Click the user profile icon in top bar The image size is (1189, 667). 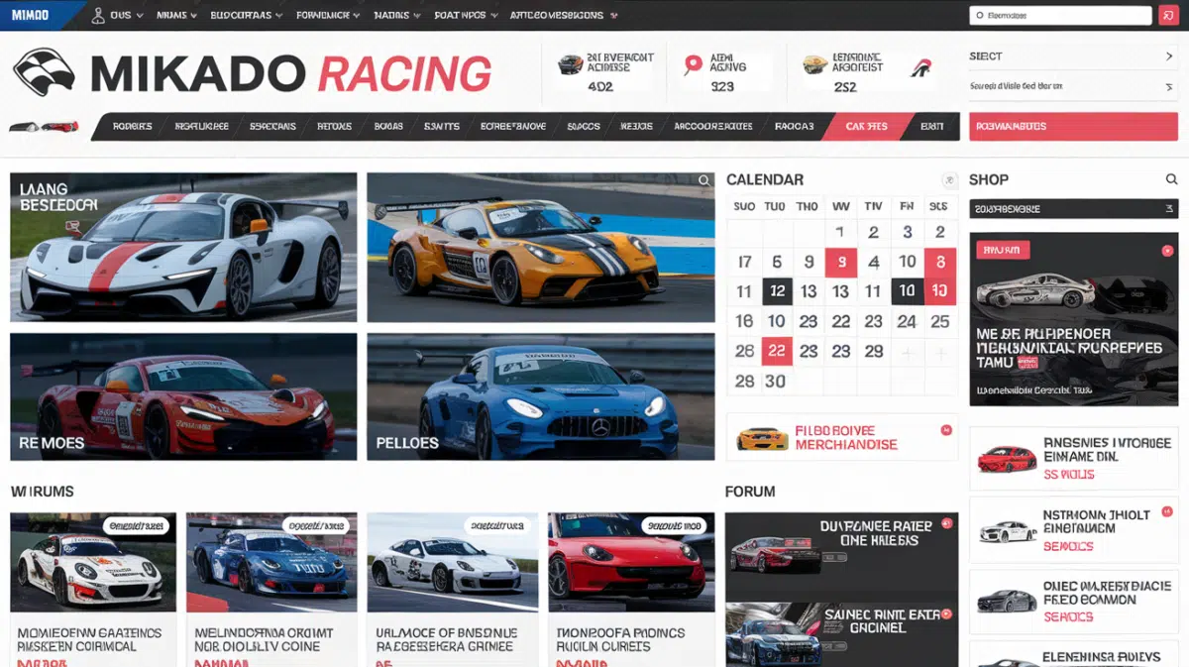click(x=97, y=16)
